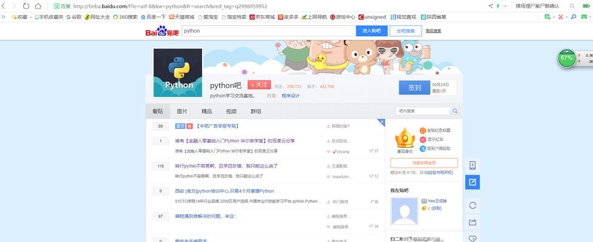
Task: Open the browser home page icon
Action: [x=38, y=6]
